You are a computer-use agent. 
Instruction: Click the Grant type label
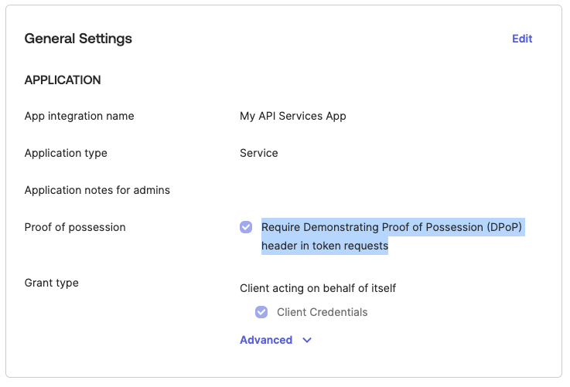[x=51, y=283]
